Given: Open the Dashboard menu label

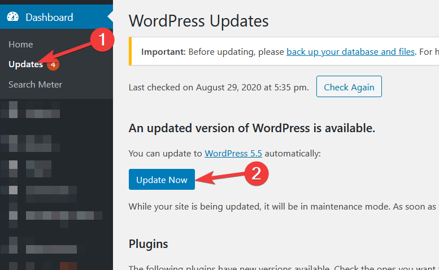Looking at the screenshot, I should point(49,18).
